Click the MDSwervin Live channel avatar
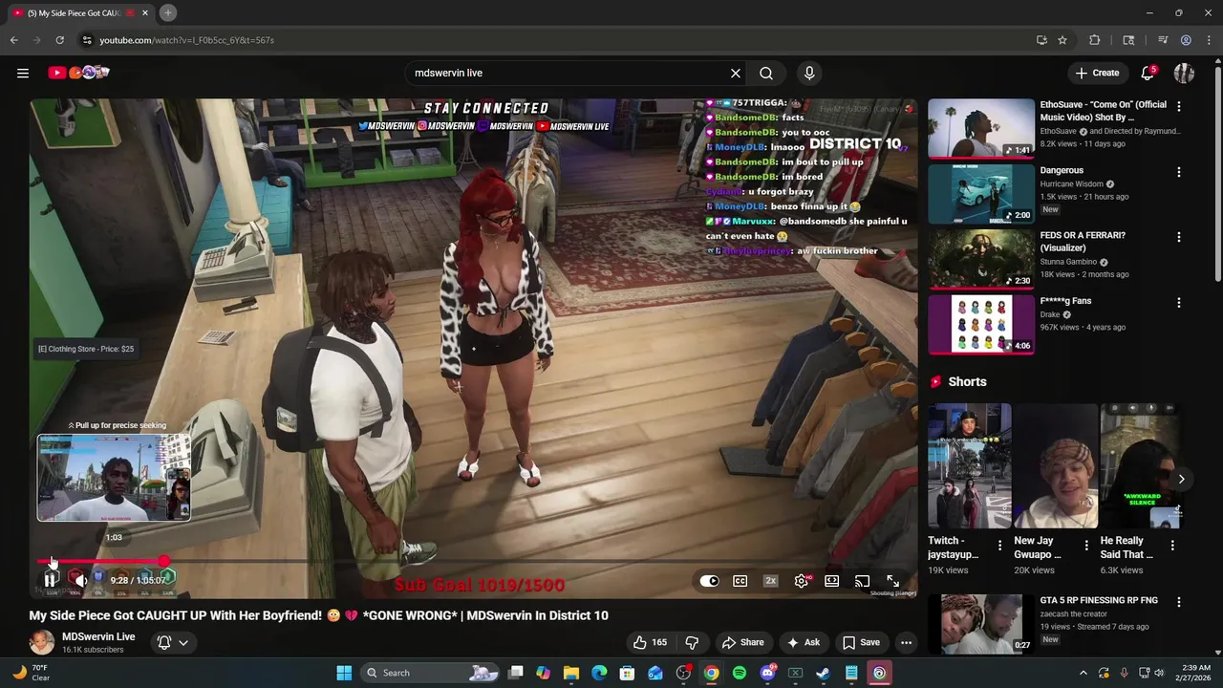 tap(42, 642)
